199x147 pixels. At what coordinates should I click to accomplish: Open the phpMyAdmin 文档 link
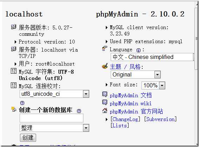[131, 95]
